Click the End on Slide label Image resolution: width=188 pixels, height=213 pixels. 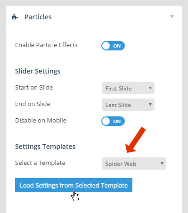pyautogui.click(x=33, y=104)
